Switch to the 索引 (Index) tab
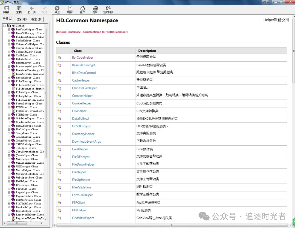295x228 pixels. tap(22, 19)
